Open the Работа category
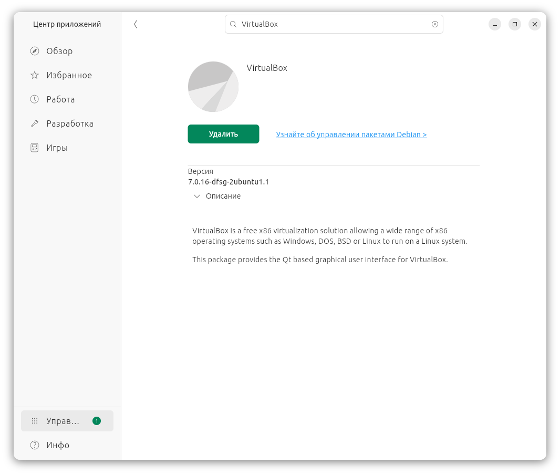The image size is (560, 475). (67, 99)
